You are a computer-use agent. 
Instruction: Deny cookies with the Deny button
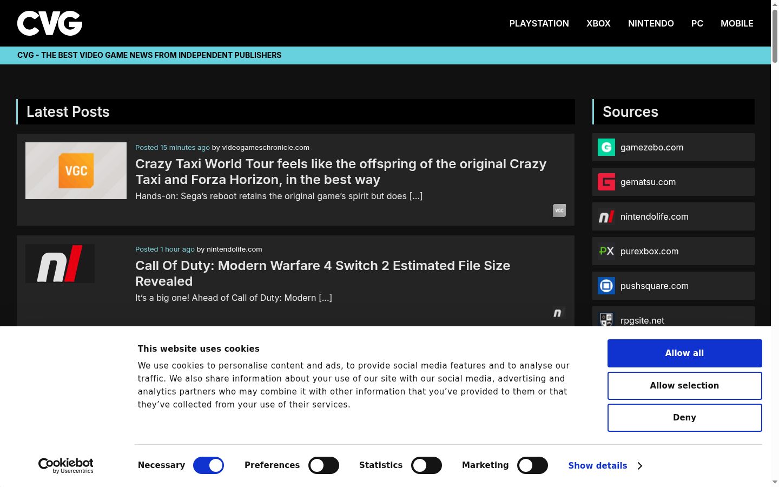click(x=684, y=418)
